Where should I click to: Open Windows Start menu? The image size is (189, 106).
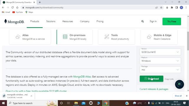pos(3,103)
